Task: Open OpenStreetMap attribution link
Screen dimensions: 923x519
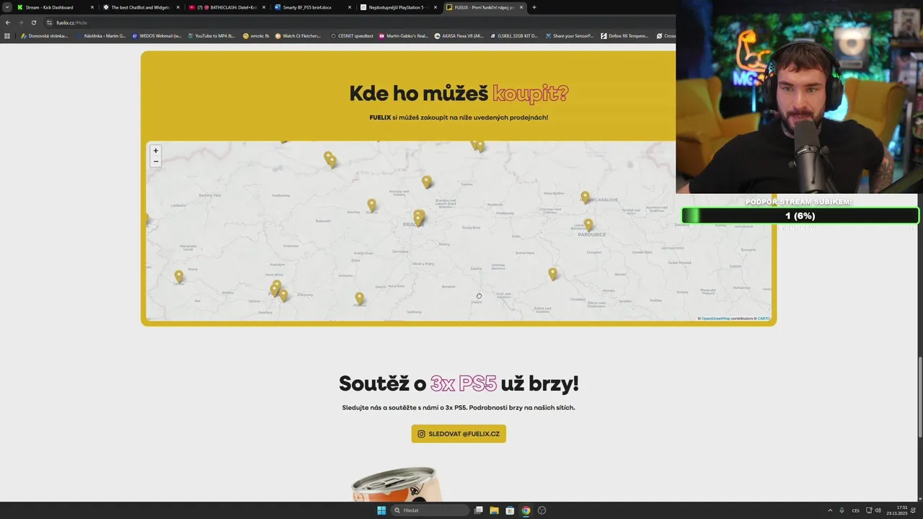Action: click(x=715, y=319)
